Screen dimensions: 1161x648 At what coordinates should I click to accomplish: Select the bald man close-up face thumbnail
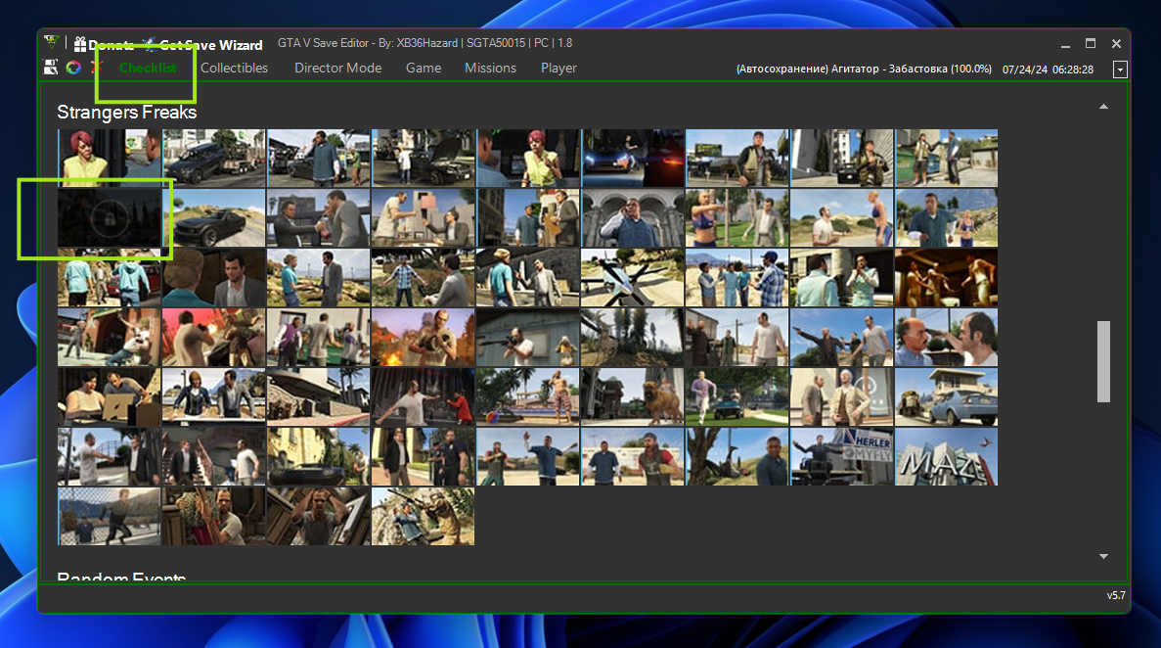946,338
